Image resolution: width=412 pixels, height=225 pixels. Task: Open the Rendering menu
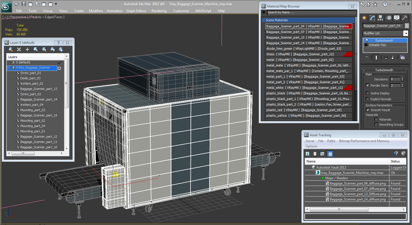click(x=159, y=11)
